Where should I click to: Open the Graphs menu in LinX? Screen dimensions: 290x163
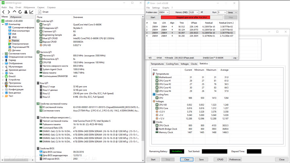coord(166,8)
